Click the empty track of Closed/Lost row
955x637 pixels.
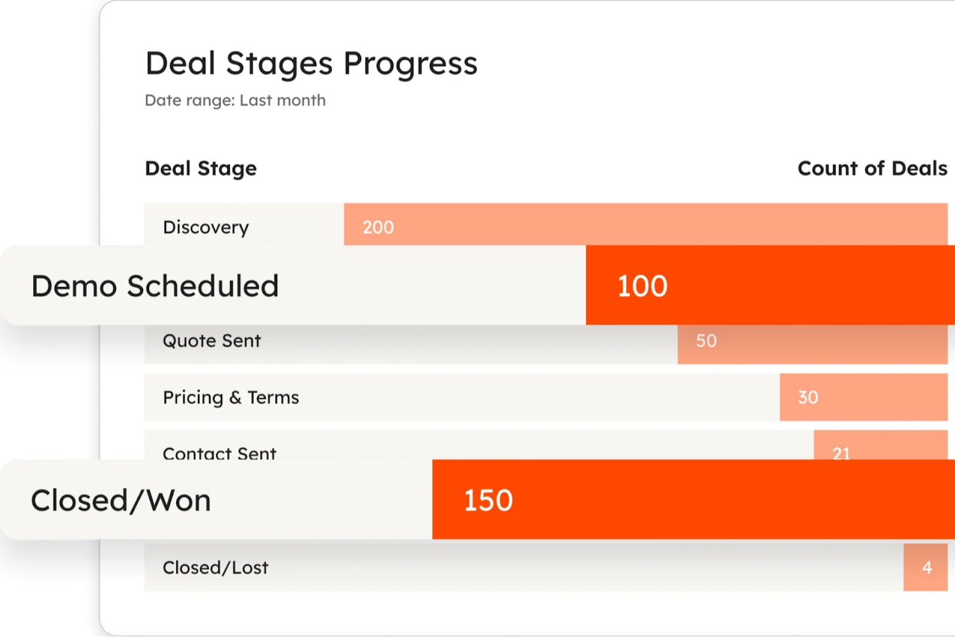click(585, 568)
